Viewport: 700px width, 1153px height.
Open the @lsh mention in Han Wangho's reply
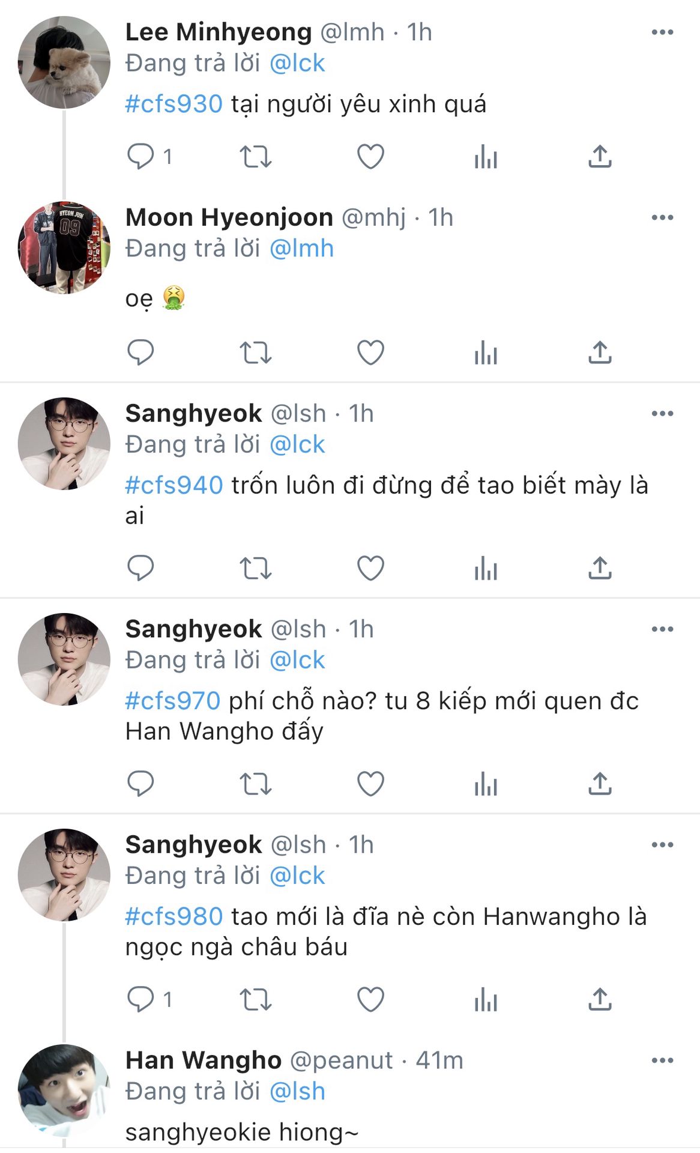297,1091
